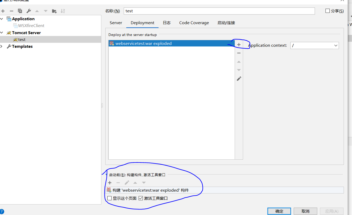Create new folder for configurations

[54, 11]
